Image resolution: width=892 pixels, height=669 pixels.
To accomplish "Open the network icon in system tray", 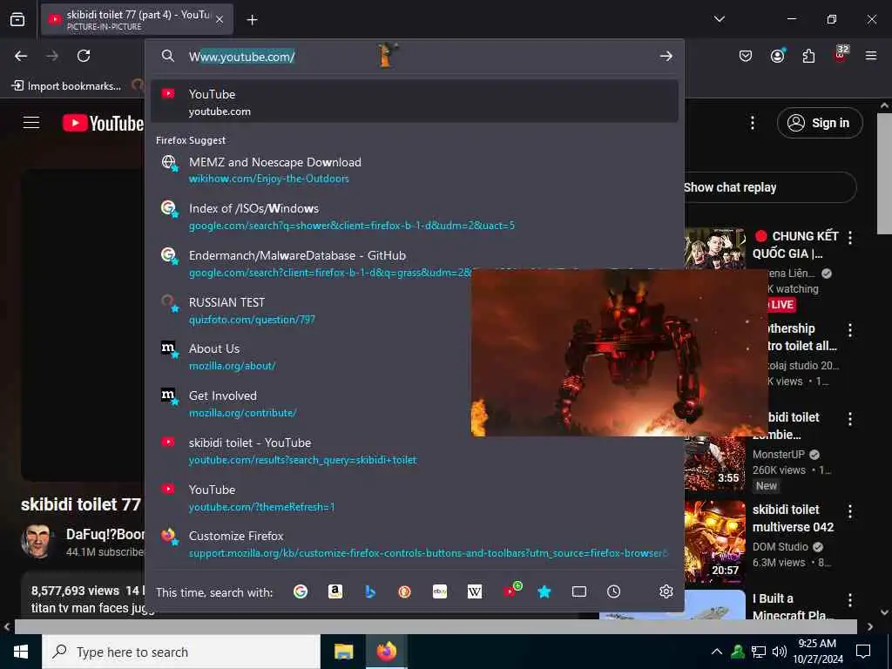I will [x=759, y=652].
